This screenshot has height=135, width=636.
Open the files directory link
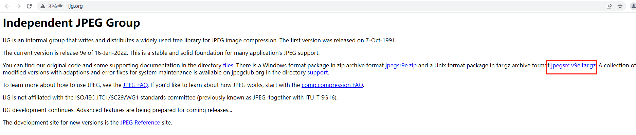228,65
